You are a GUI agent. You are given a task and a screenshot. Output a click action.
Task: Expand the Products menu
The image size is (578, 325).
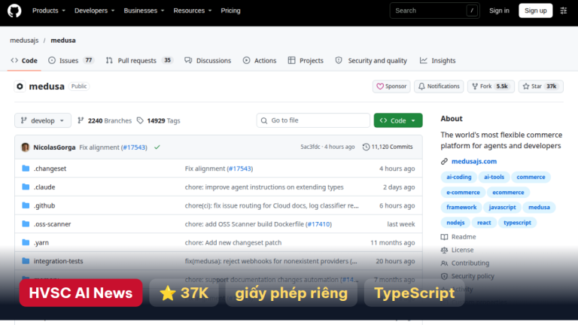(x=49, y=11)
